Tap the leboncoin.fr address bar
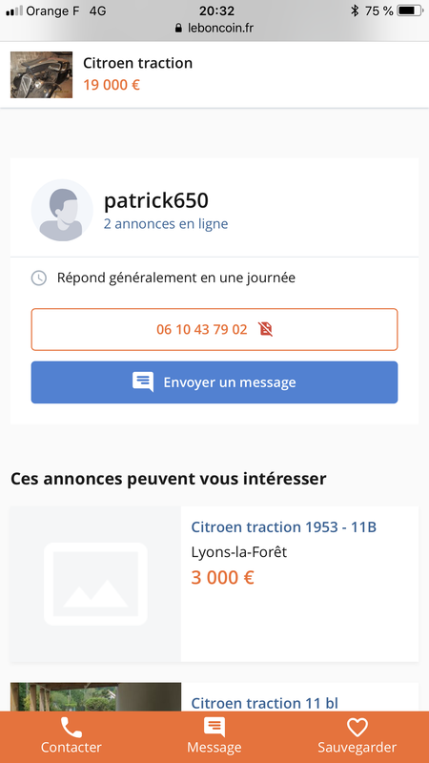Screen dimensions: 429x763 pos(214,28)
